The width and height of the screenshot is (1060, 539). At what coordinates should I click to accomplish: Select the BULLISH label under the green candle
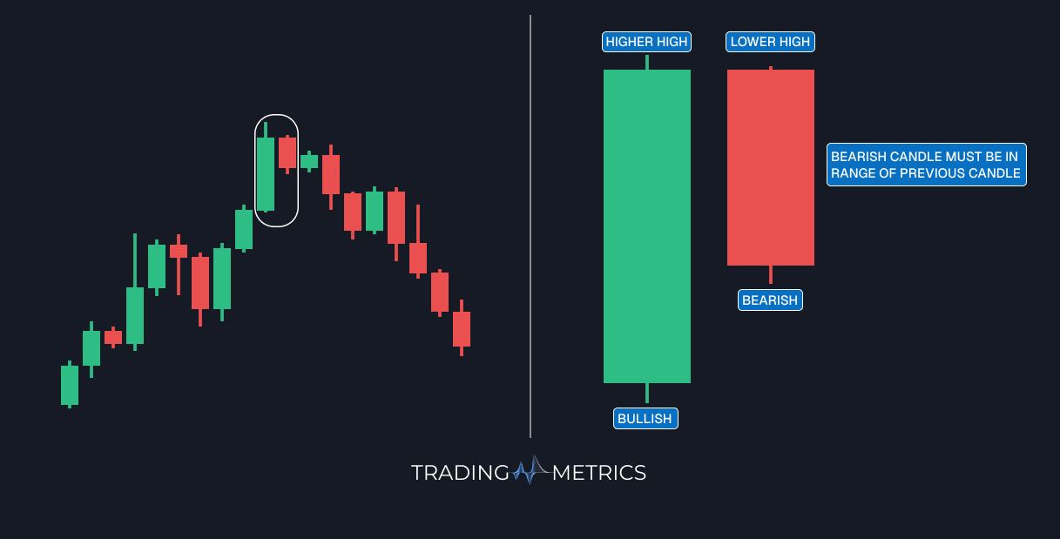click(645, 419)
